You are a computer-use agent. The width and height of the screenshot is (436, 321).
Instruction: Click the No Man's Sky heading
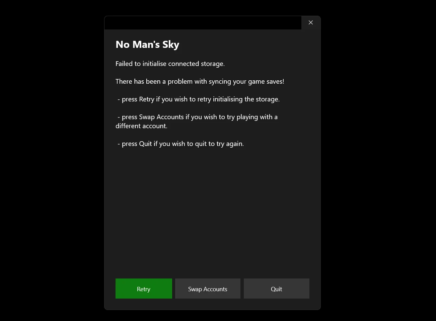147,45
